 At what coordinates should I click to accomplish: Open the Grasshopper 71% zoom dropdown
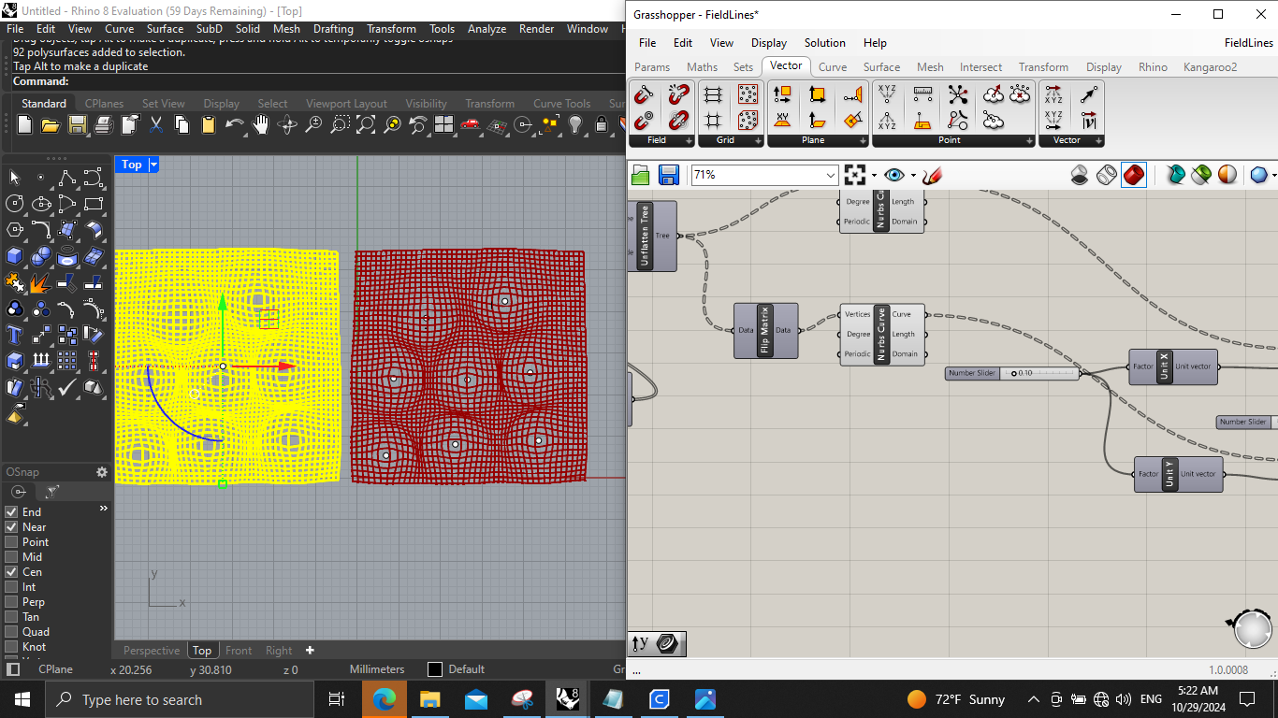(x=831, y=175)
